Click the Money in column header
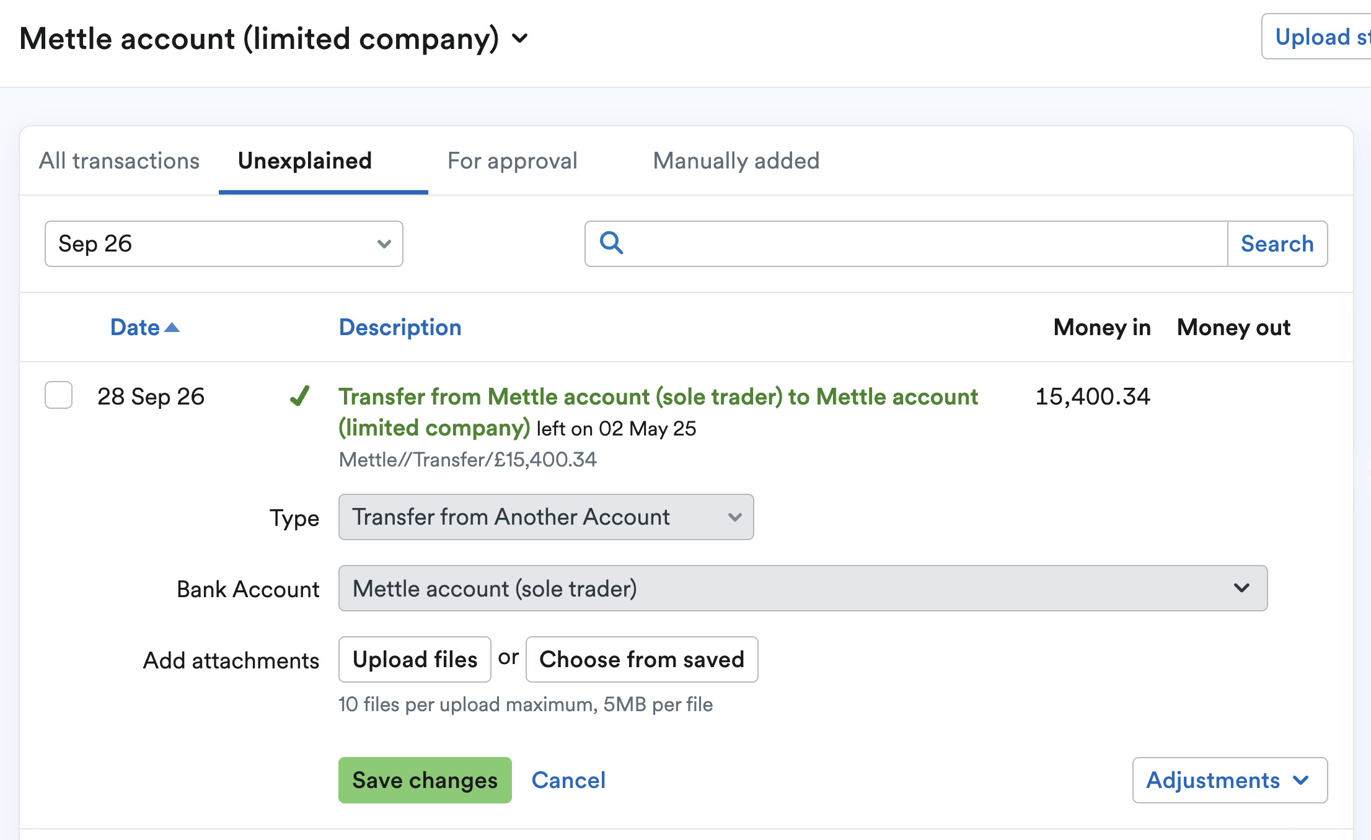1371x840 pixels. click(x=1102, y=328)
